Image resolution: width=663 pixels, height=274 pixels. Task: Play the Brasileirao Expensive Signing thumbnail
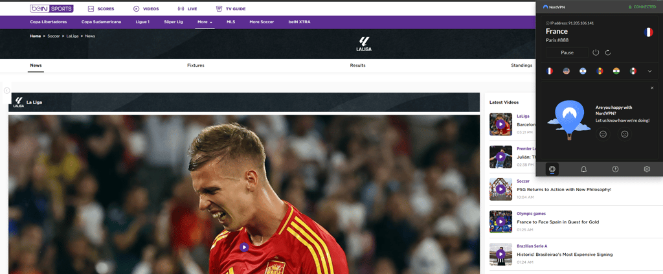click(x=500, y=254)
